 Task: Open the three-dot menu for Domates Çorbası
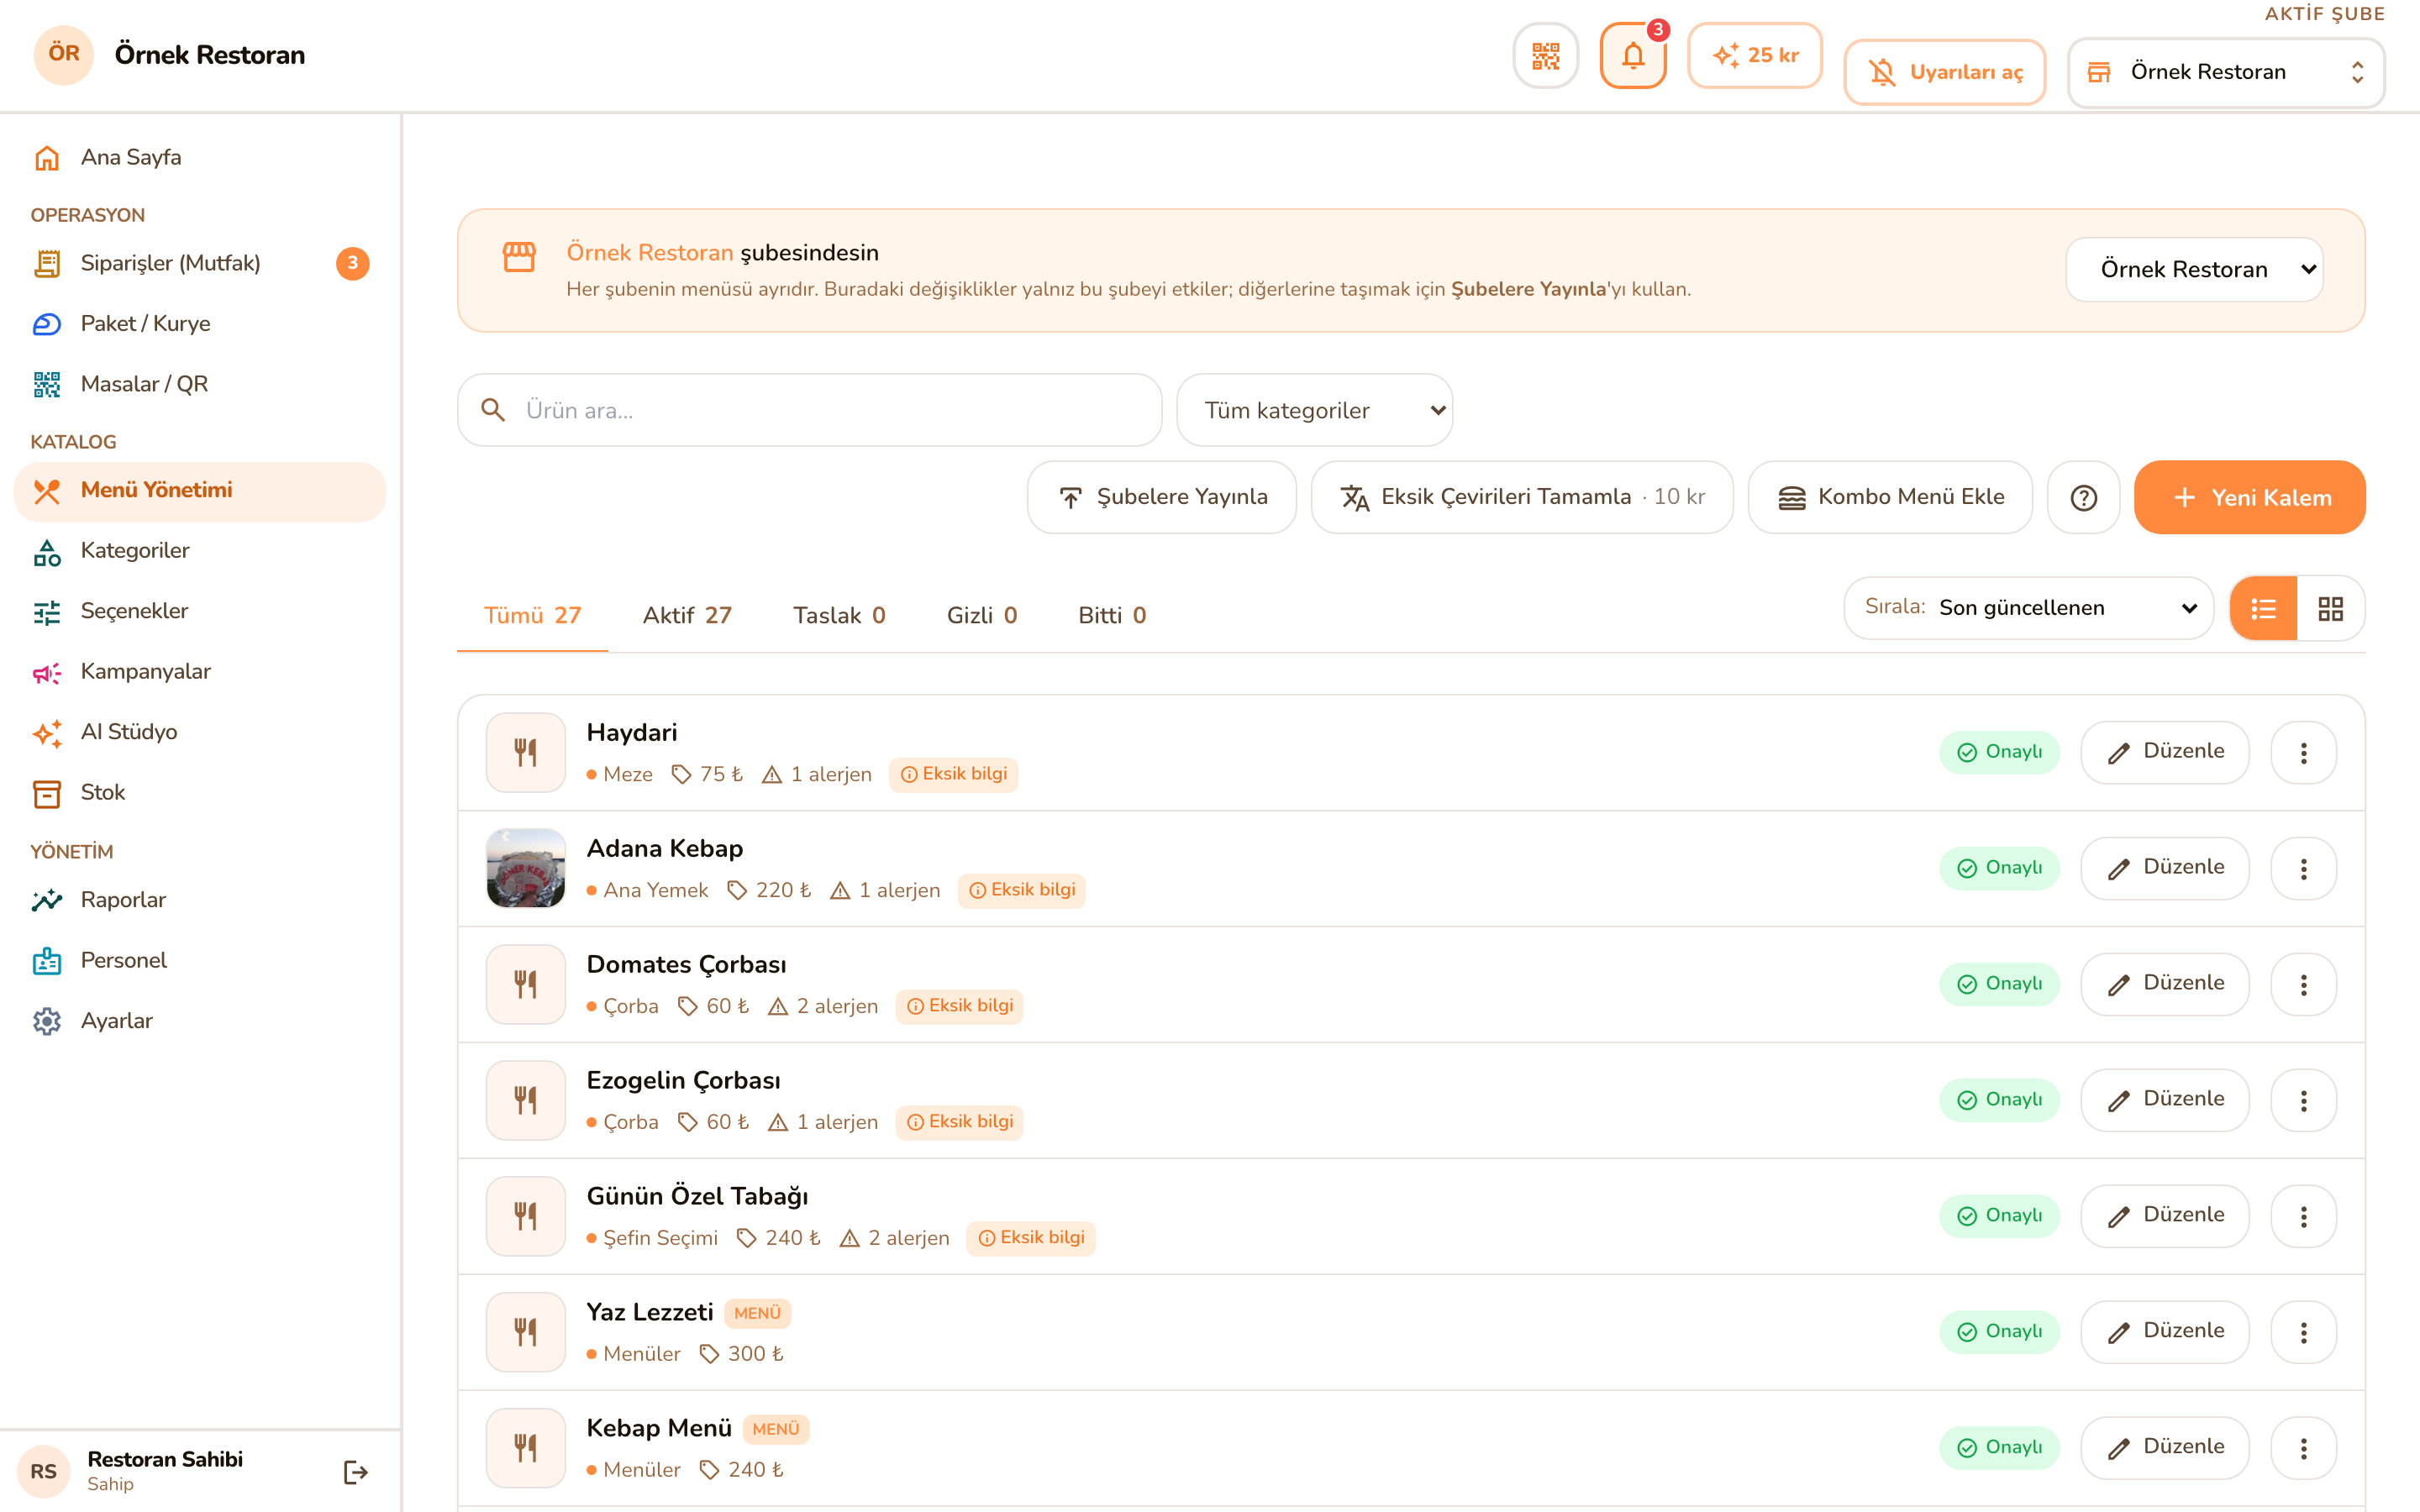pyautogui.click(x=2303, y=985)
